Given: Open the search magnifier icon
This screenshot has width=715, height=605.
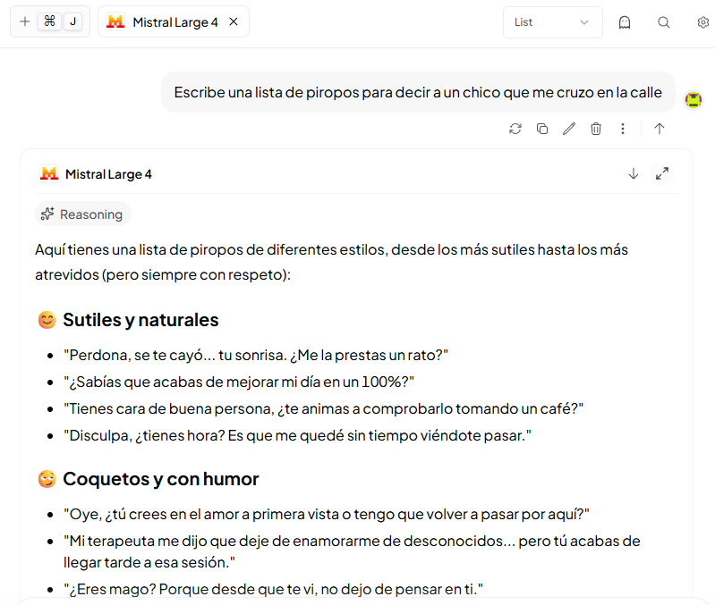Looking at the screenshot, I should coord(663,22).
